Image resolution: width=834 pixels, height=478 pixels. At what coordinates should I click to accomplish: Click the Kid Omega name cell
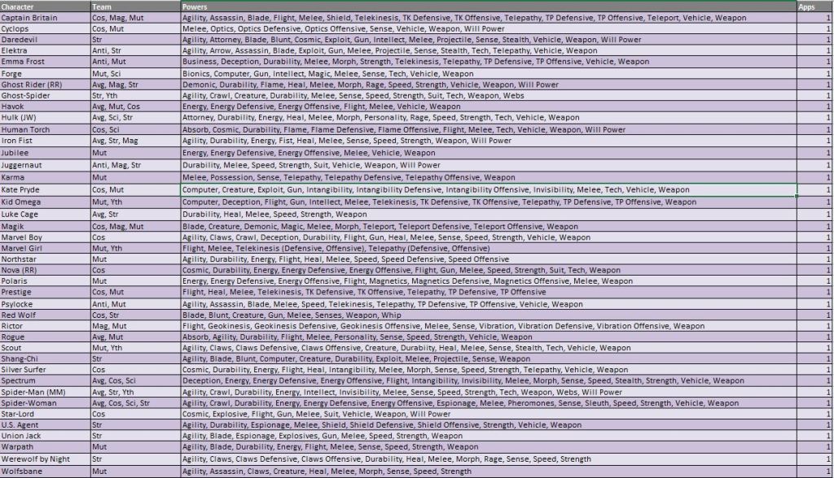coord(45,202)
